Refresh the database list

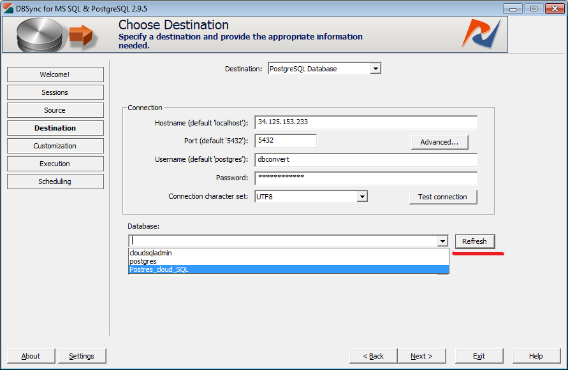point(474,241)
